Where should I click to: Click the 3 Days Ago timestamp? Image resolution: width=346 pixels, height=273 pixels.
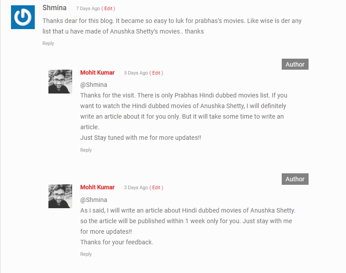136,187
